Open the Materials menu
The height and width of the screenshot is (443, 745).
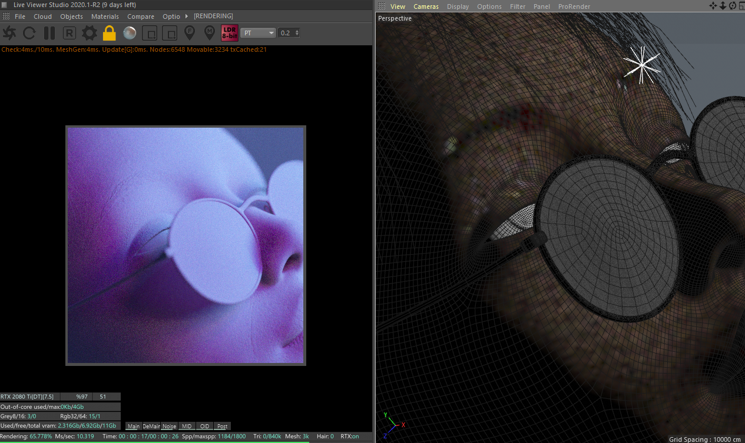tap(105, 16)
